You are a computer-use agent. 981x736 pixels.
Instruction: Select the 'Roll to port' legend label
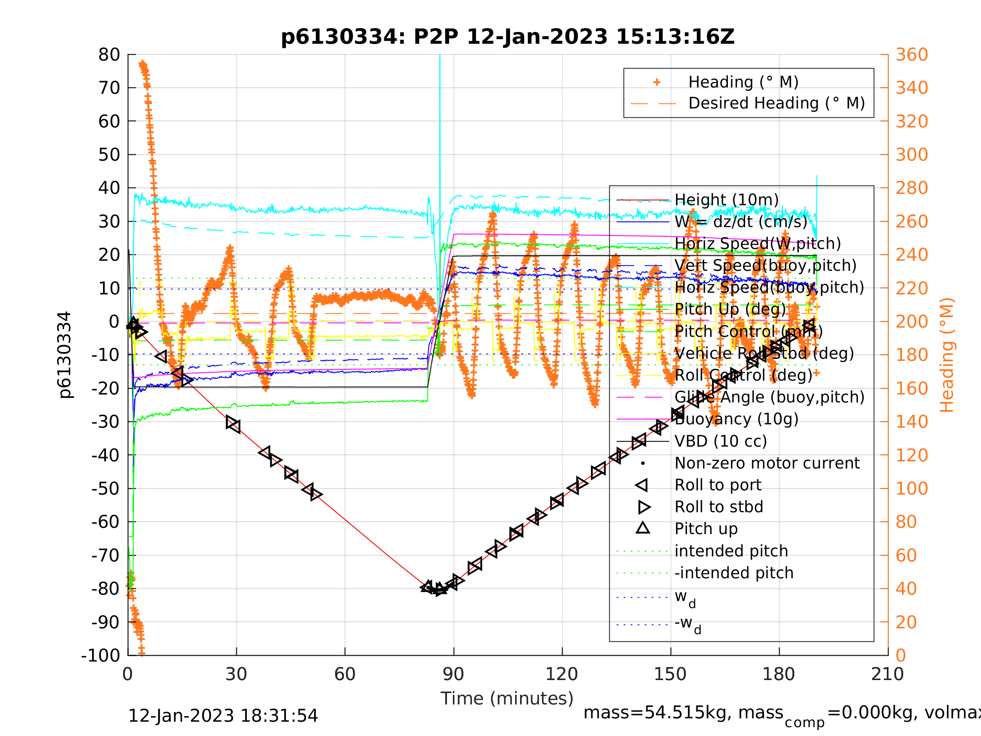point(718,485)
